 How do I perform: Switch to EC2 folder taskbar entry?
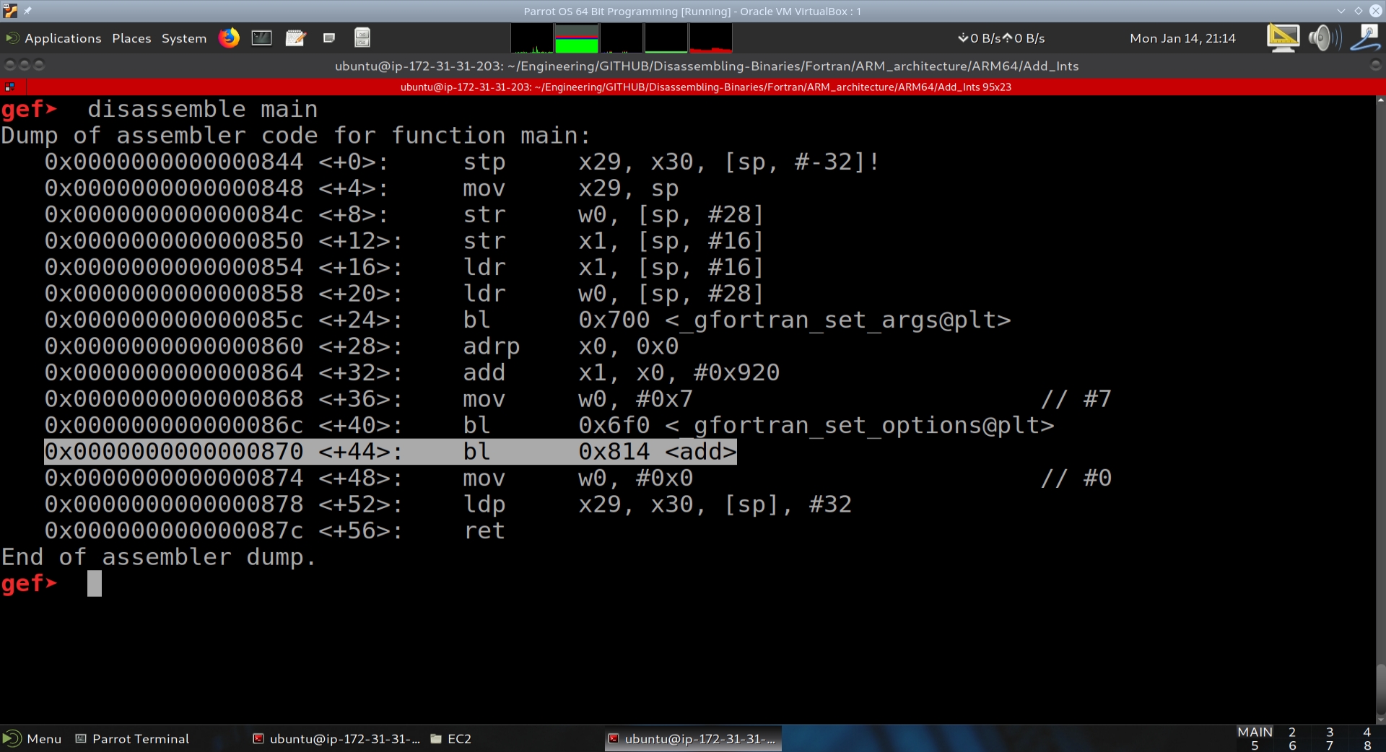click(451, 738)
